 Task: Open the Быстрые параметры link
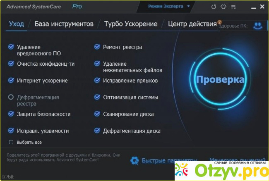tap(167, 160)
